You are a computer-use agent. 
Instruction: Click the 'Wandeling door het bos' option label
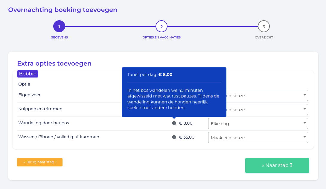[44, 123]
